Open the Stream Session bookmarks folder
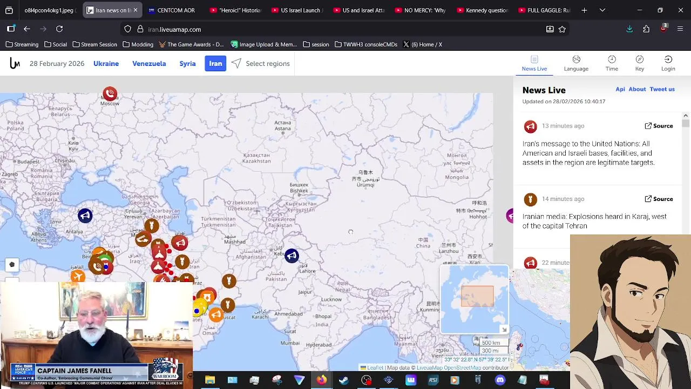 point(95,44)
